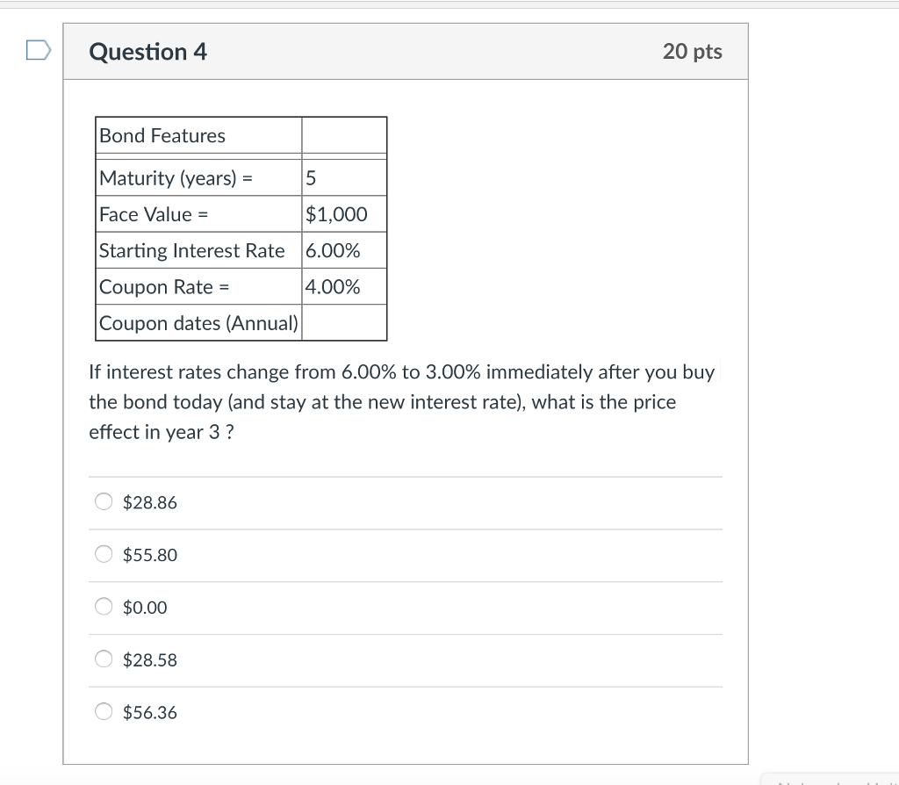Select the $56.36 radio button
Screen dimensions: 899x785
coord(103,712)
